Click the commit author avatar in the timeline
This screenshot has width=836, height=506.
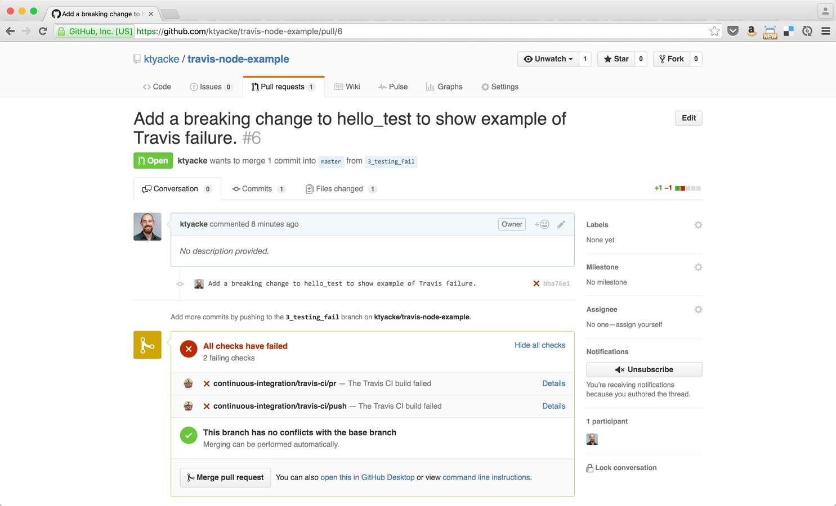(199, 284)
